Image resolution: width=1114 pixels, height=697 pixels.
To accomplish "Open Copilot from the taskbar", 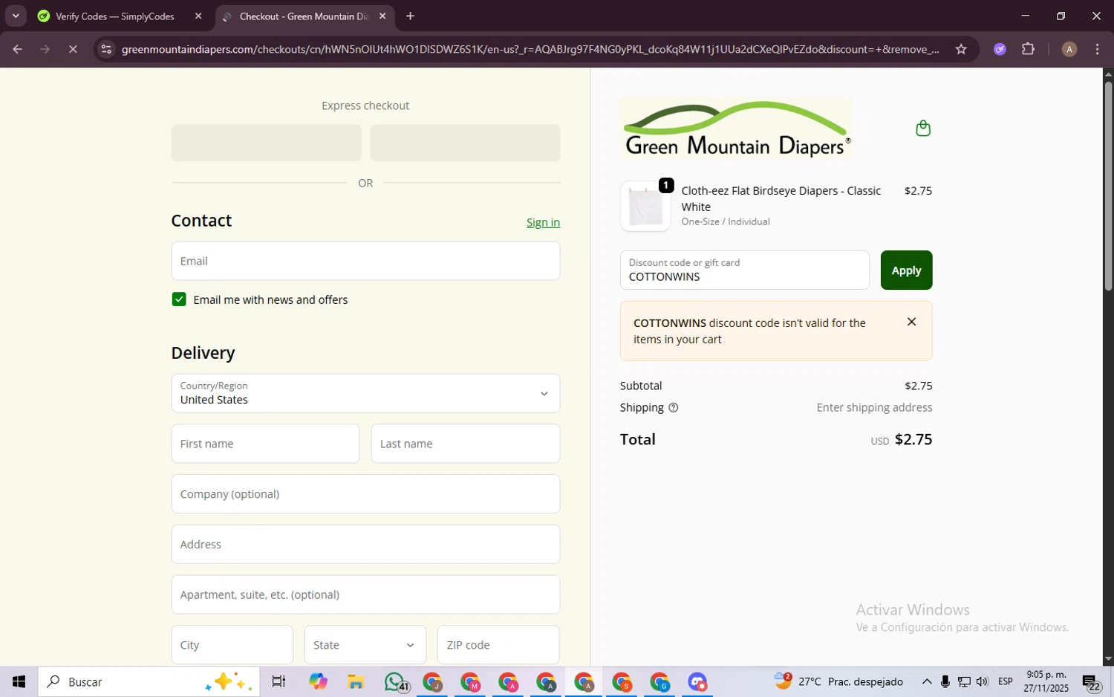I will pos(318,681).
